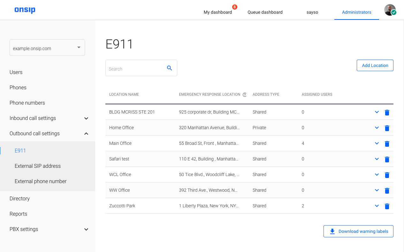Click the 392 Third Ave. address cell

point(208,190)
